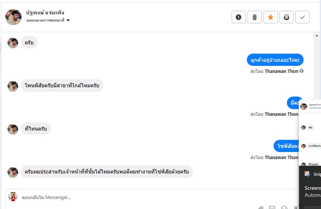
Task: Delete this conversation with trash icon
Action: 255,17
